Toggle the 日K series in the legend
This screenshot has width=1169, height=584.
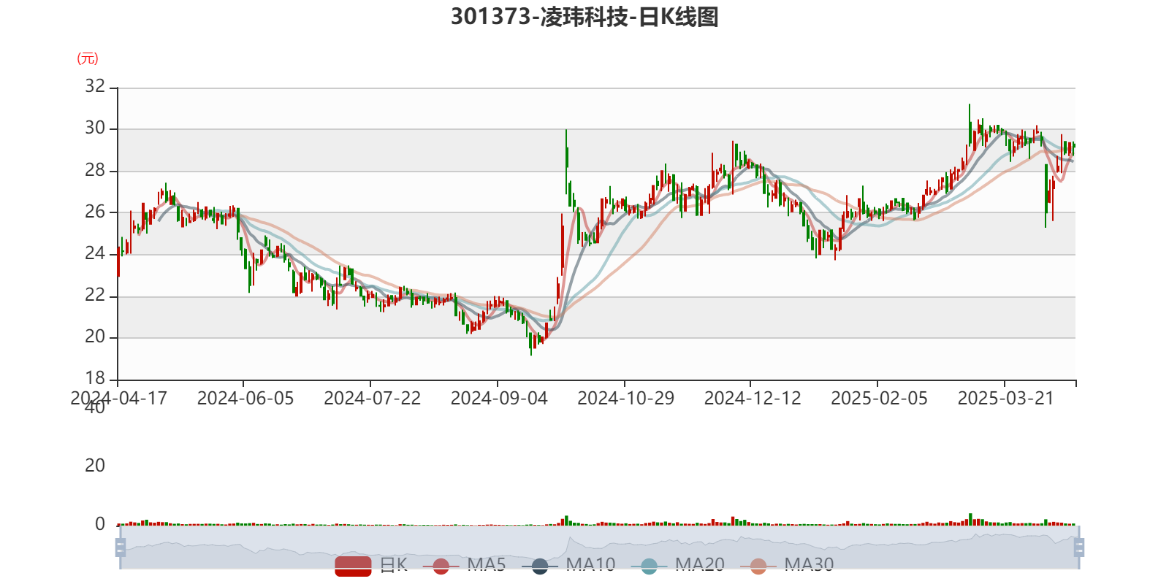coord(371,565)
